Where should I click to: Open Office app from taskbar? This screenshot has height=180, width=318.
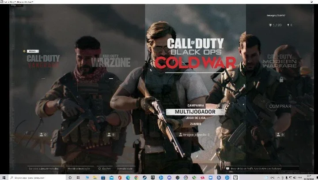[120, 177]
